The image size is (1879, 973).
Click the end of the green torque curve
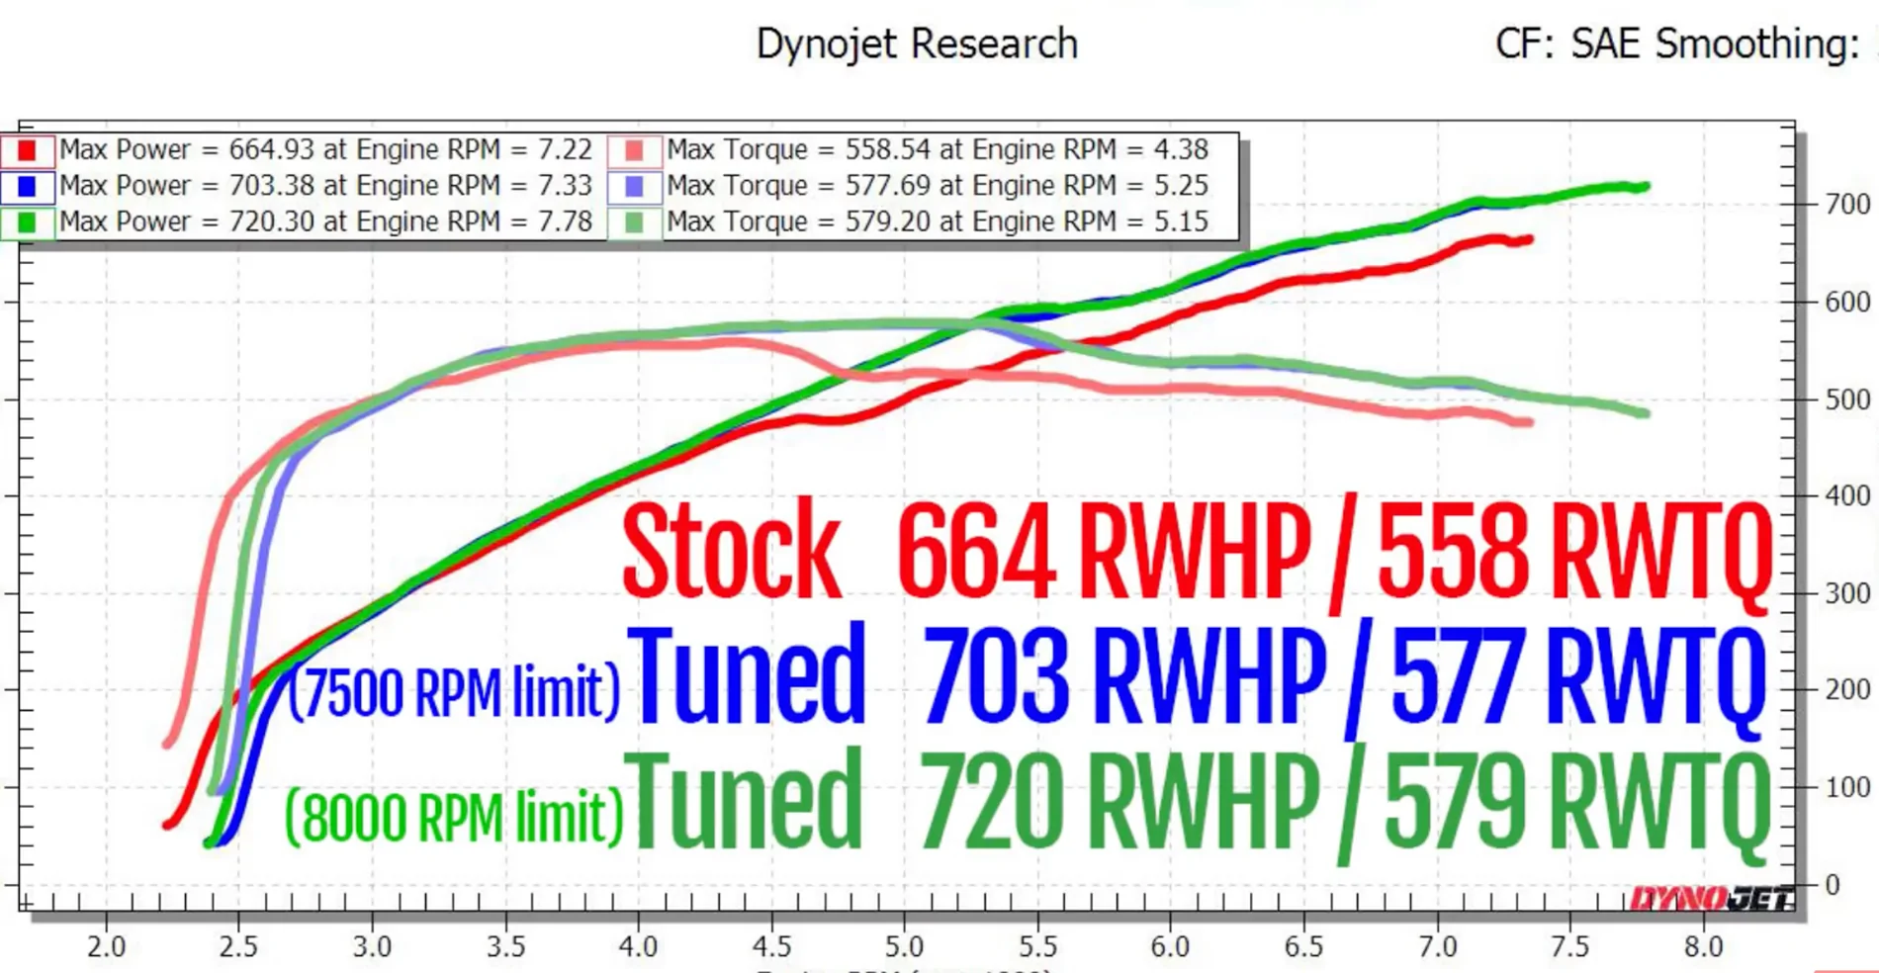point(1645,413)
